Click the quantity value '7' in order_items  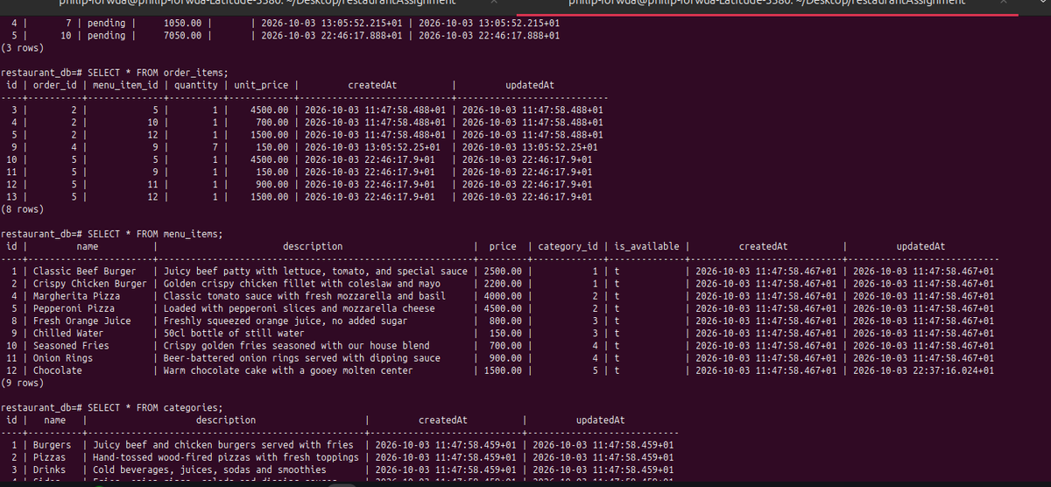(x=214, y=148)
